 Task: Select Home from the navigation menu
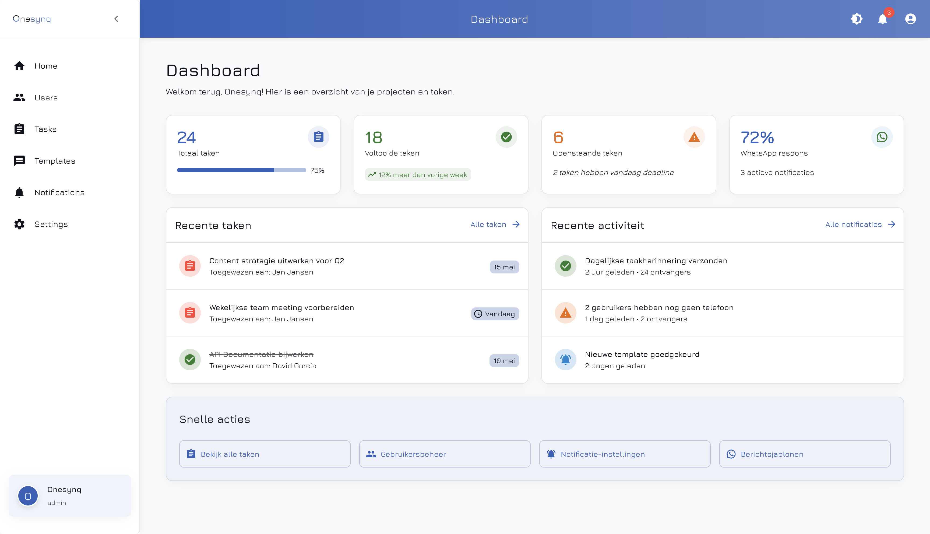coord(46,66)
